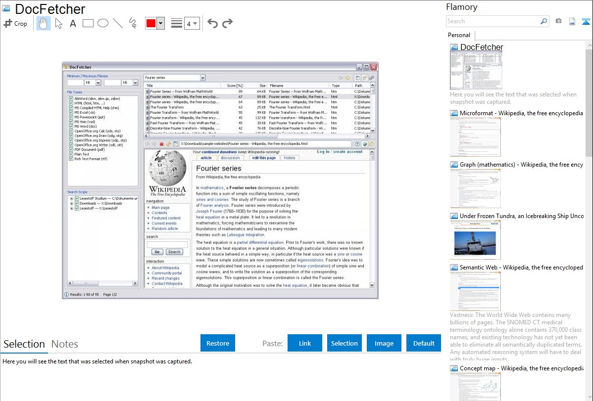This screenshot has height=401, width=593.
Task: Undo the last annotation
Action: pos(212,23)
